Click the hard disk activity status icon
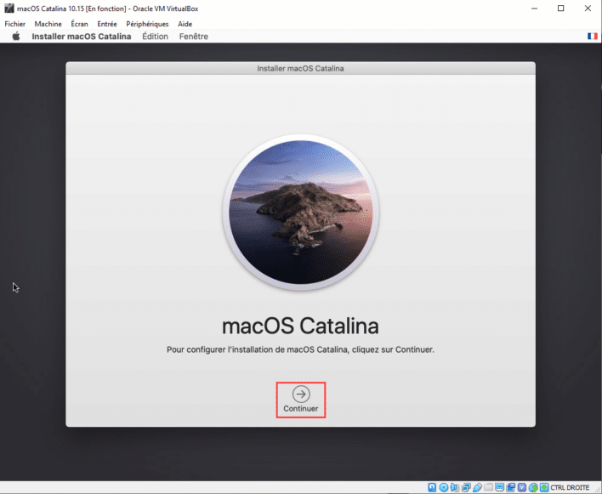The height and width of the screenshot is (494, 602). (x=432, y=487)
